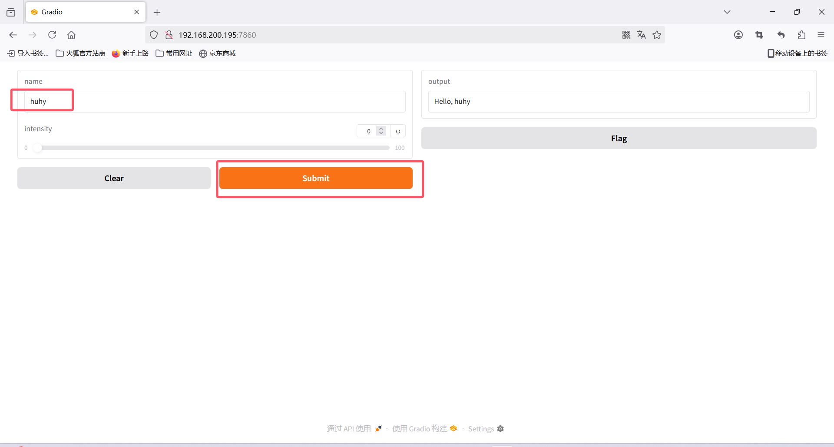Open the list all tabs dropdown
834x447 pixels.
[727, 12]
